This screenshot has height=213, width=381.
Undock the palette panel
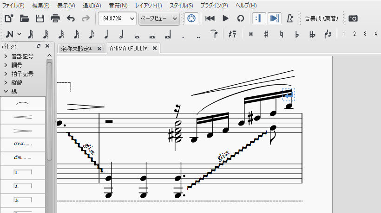39,46
